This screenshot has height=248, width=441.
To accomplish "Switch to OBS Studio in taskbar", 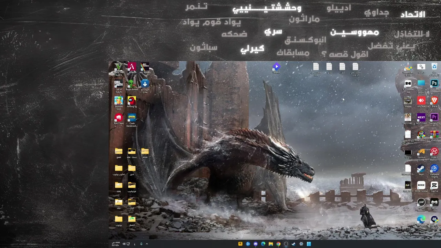I will [x=286, y=244].
